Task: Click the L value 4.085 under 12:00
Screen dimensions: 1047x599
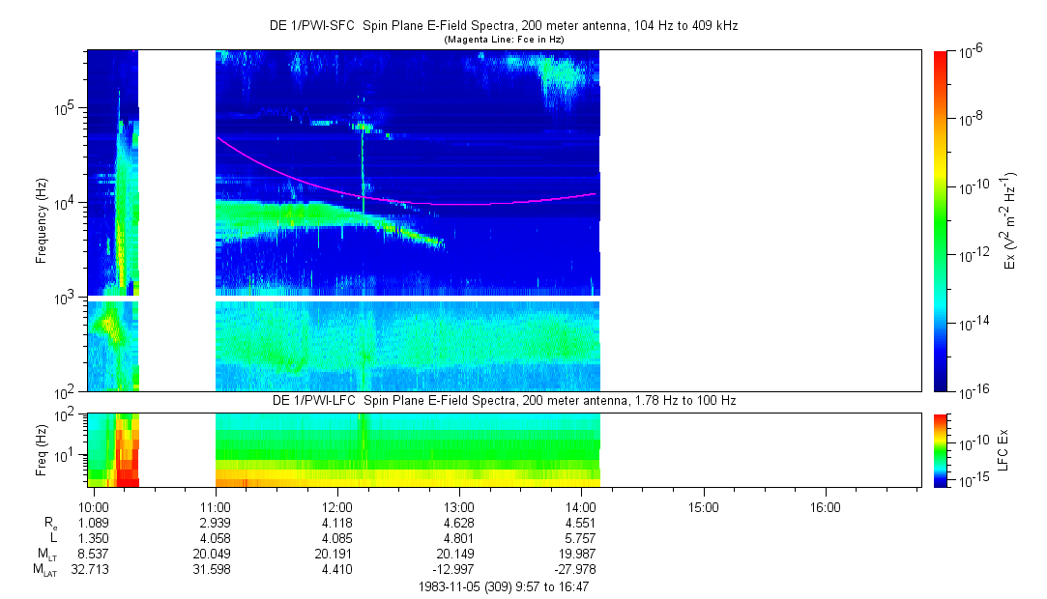Action: 336,537
